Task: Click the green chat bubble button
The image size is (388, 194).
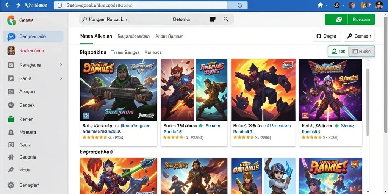Action: pyautogui.click(x=336, y=19)
